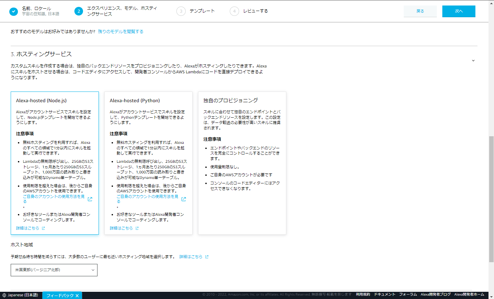Click the step 2 numbered circle icon
The width and height of the screenshot is (494, 299).
click(x=79, y=11)
